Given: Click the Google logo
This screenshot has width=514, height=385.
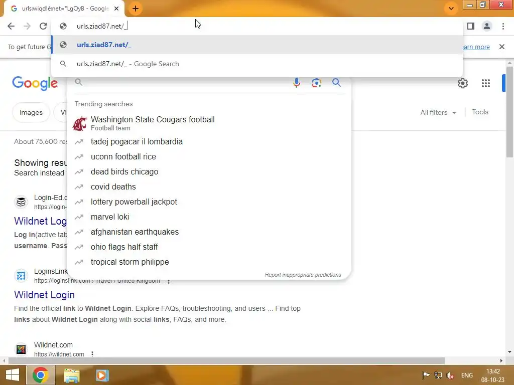Looking at the screenshot, I should click(x=35, y=83).
